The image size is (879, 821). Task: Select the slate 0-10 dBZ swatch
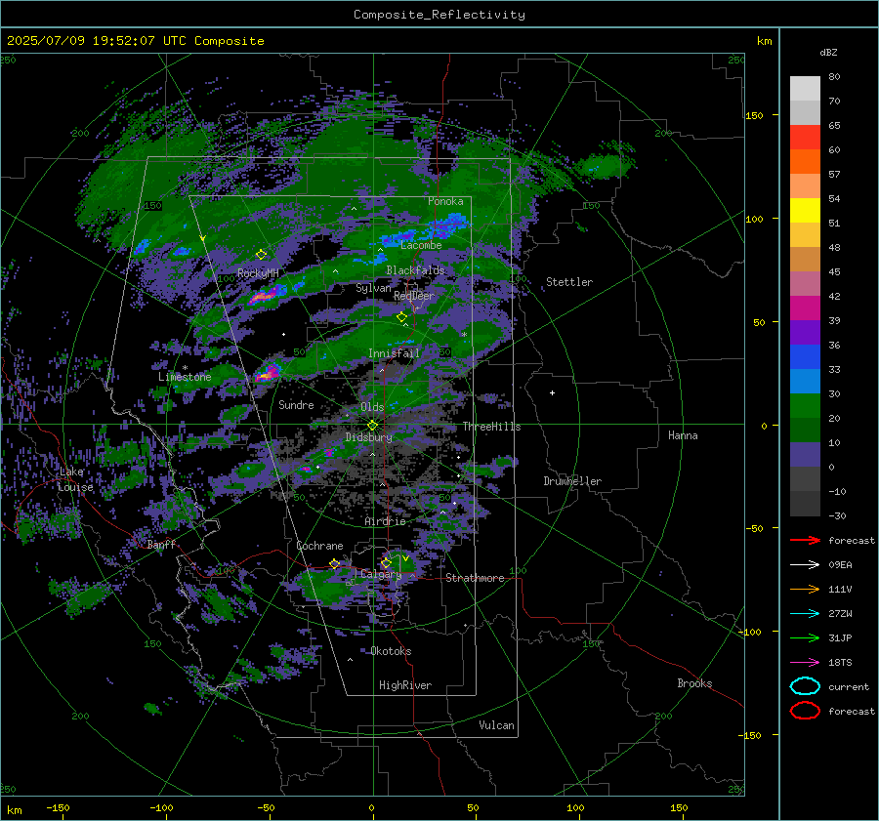click(805, 455)
